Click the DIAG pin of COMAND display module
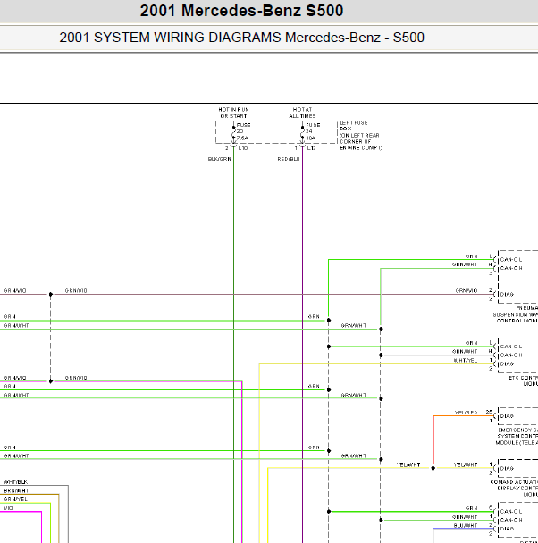The width and height of the screenshot is (538, 543). [x=507, y=468]
